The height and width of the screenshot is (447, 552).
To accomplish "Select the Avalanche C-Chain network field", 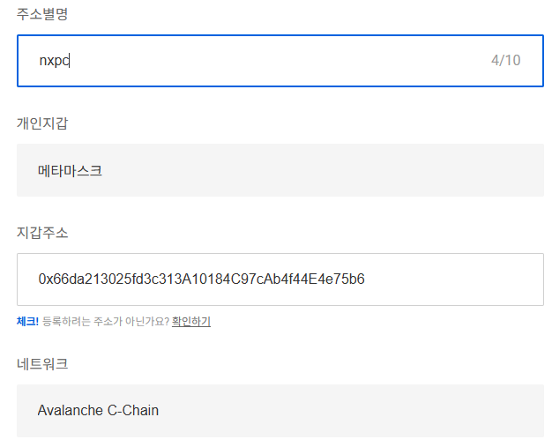I will pos(280,411).
